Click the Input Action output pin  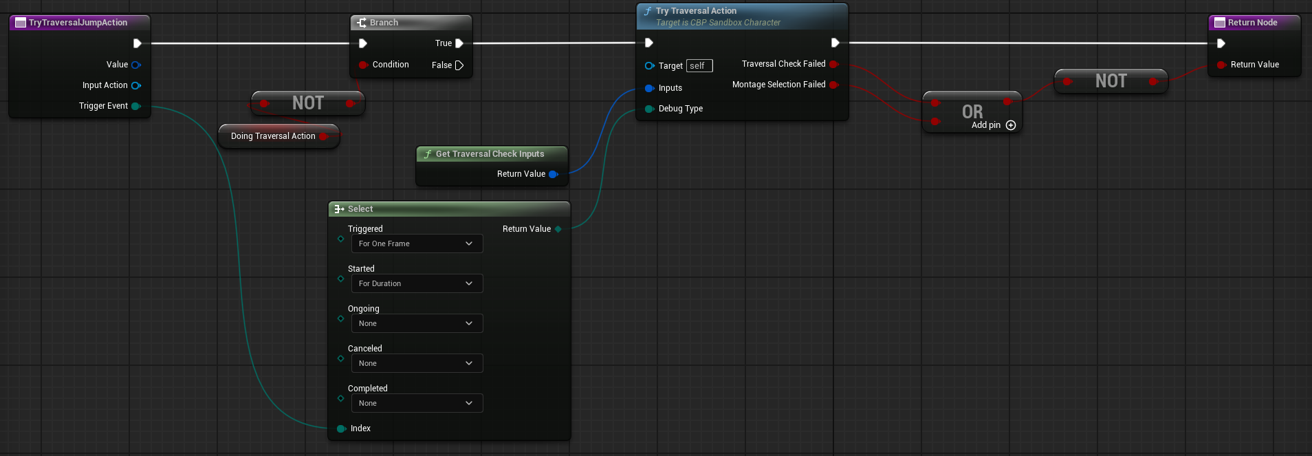click(x=135, y=85)
